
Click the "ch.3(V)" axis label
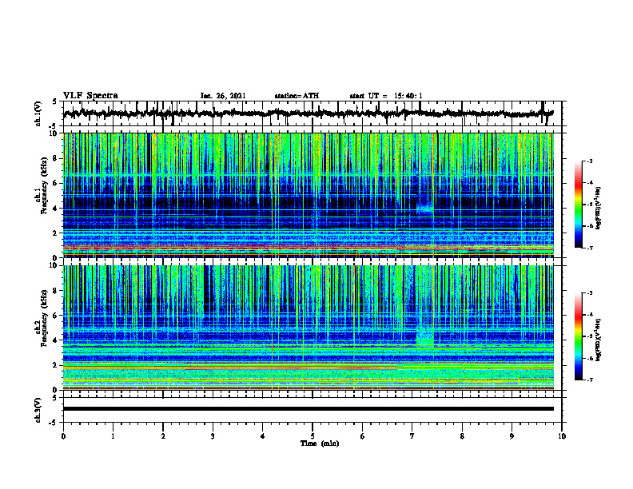point(38,410)
